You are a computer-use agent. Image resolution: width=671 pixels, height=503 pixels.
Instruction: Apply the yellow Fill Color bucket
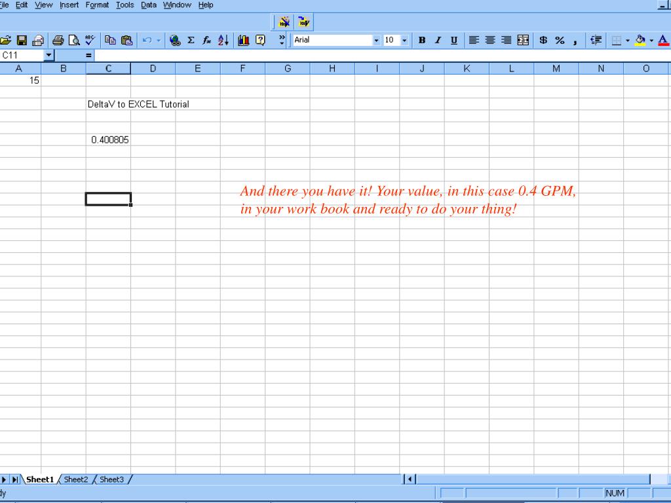[640, 40]
